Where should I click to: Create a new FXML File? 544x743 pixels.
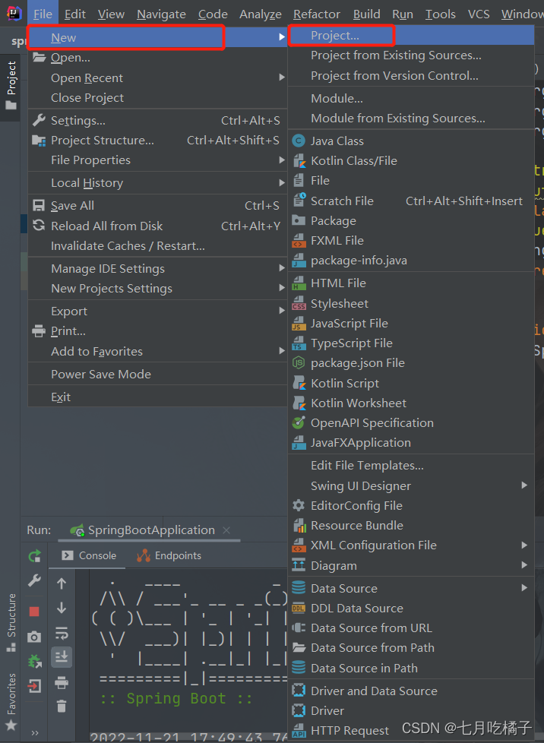click(411, 241)
